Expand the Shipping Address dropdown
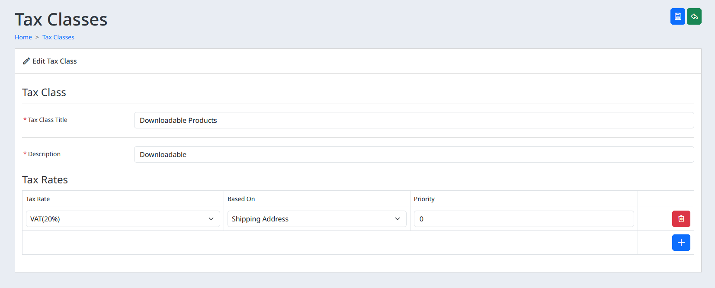Viewport: 715px width, 288px height. point(317,219)
